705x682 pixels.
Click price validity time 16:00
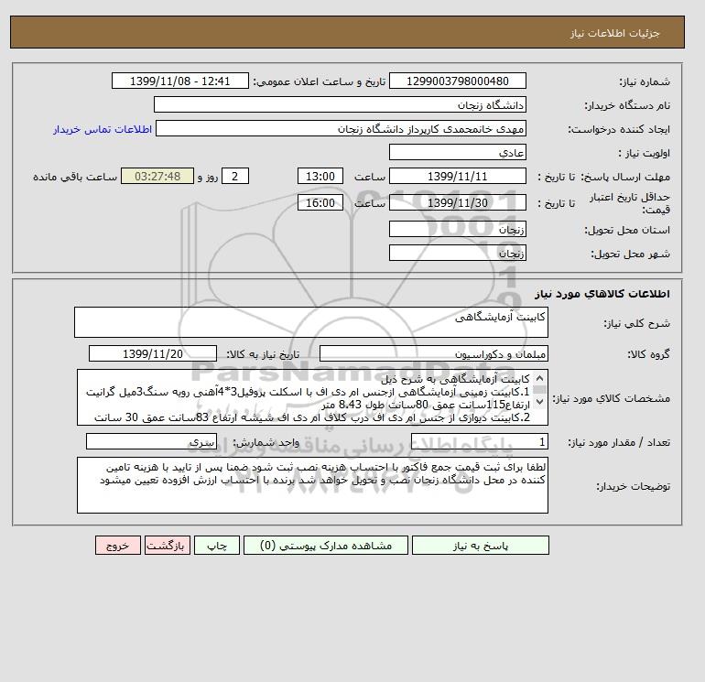point(320,202)
